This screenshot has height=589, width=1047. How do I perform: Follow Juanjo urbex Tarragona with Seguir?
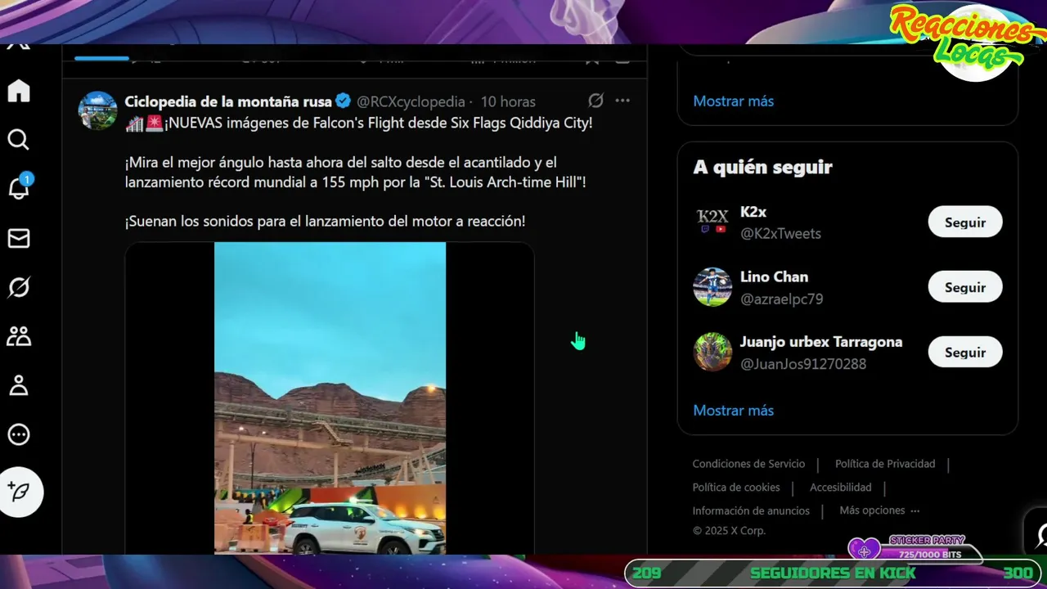tap(965, 353)
